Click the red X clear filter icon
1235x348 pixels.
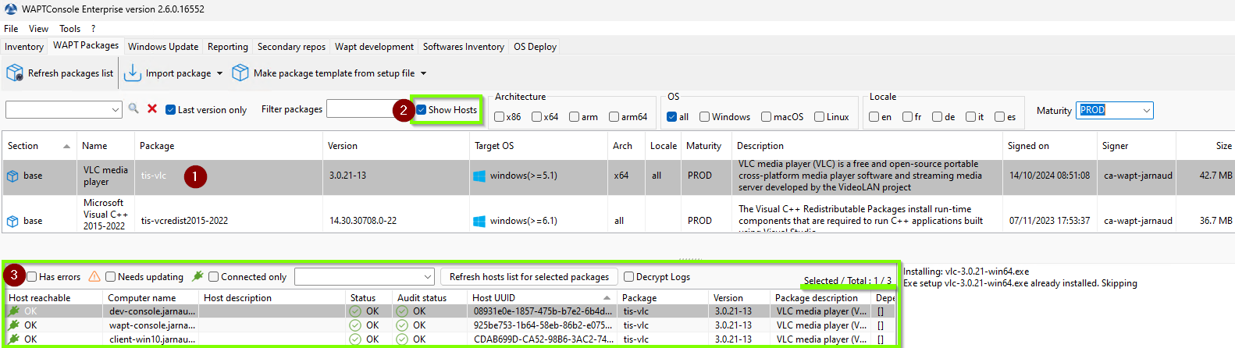pos(152,108)
